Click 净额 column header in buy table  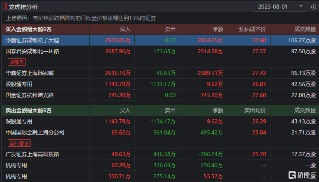217,29
